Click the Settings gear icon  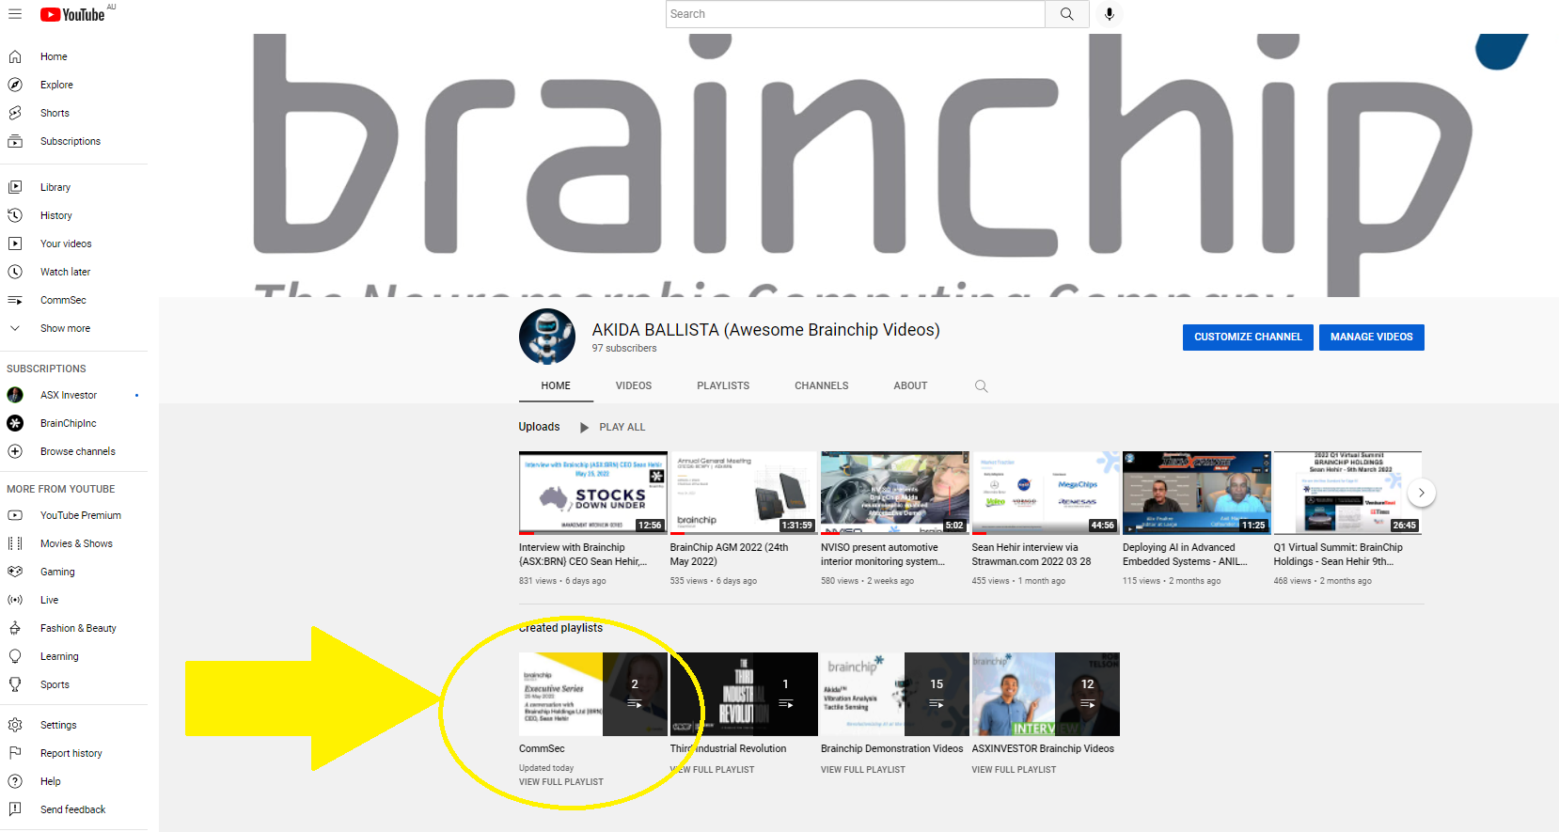15,725
